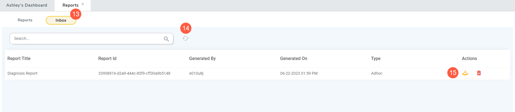
Task: Click the Type column header
Action: (x=376, y=59)
